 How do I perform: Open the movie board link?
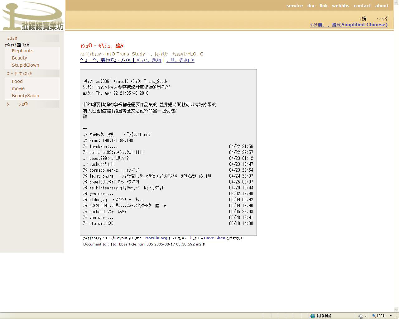click(x=18, y=88)
